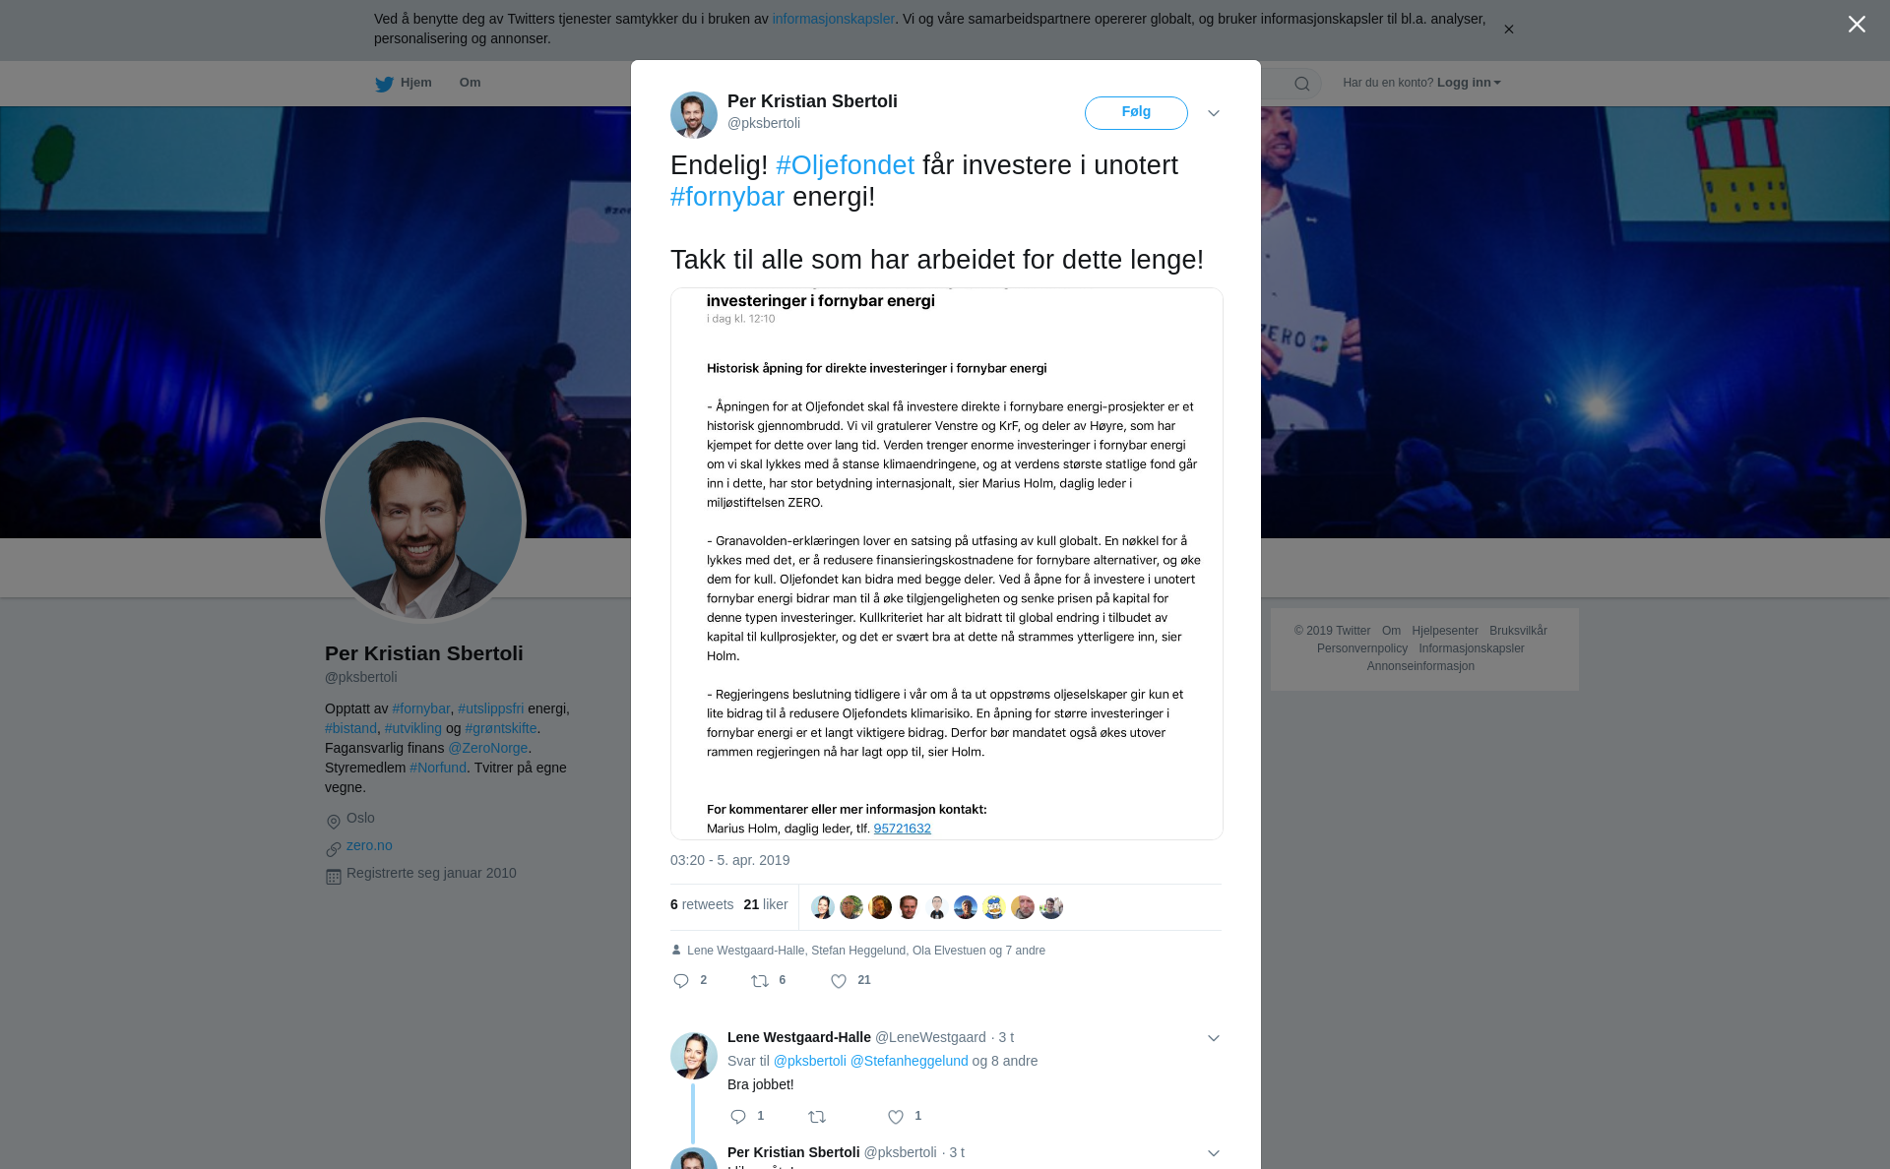1890x1169 pixels.
Task: Click the Twitter bird Hjem icon
Action: [384, 84]
